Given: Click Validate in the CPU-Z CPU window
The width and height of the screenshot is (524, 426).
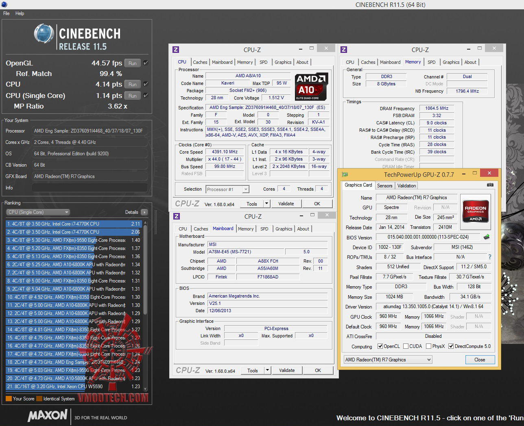Looking at the screenshot, I should pyautogui.click(x=286, y=204).
